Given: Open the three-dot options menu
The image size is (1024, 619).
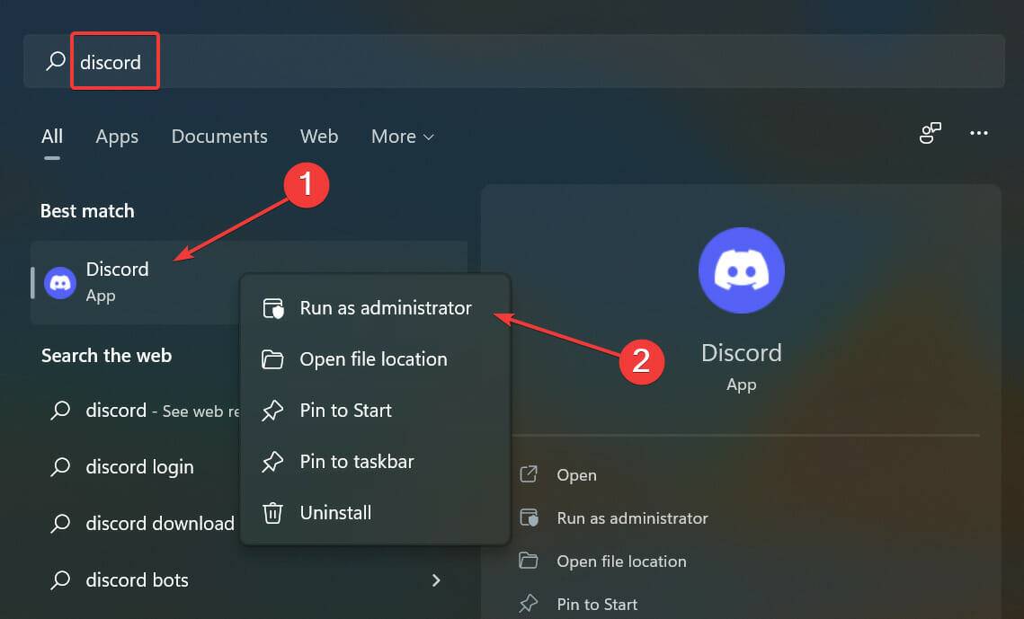Looking at the screenshot, I should 978,133.
